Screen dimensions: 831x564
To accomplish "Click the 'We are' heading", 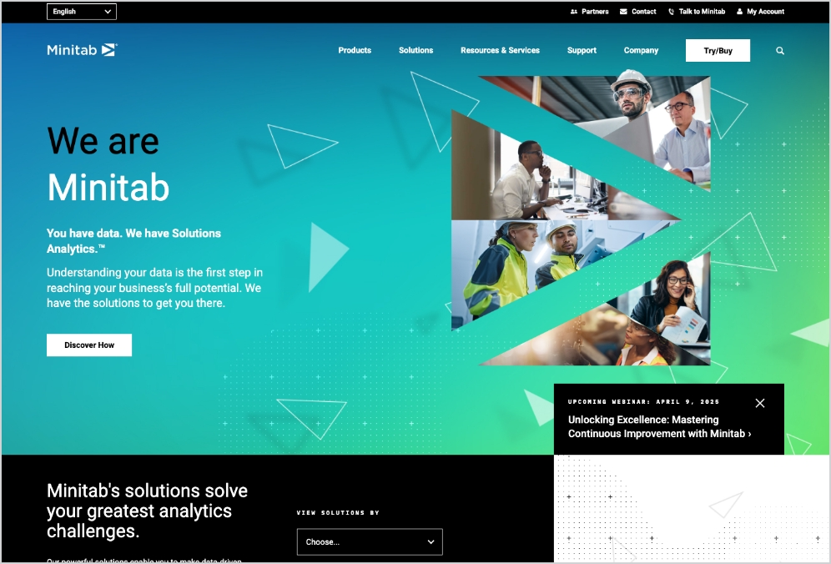I will pyautogui.click(x=103, y=141).
